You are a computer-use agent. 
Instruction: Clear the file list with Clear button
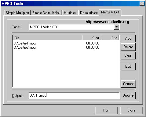[128, 55]
